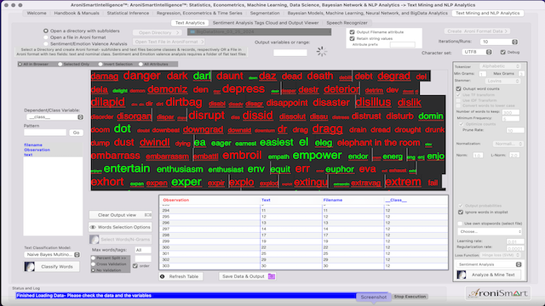The height and width of the screenshot is (306, 545).
Task: Open the Normalization dropdown
Action: tap(508, 144)
